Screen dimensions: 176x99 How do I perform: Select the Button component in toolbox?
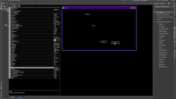coord(161,24)
